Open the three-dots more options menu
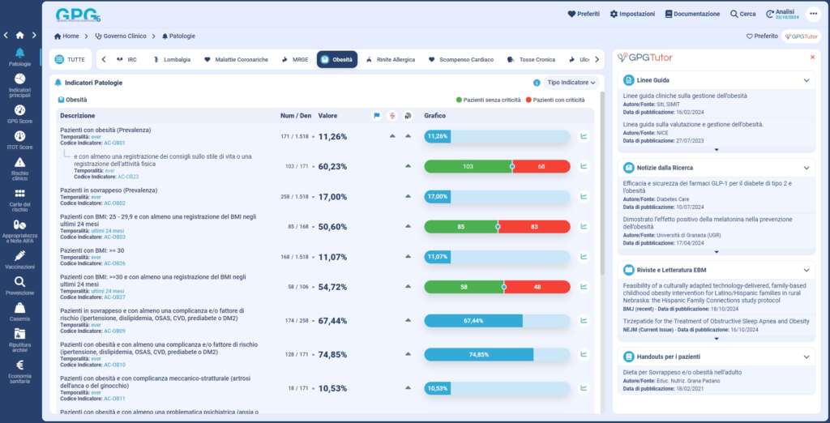The height and width of the screenshot is (423, 830). 813,14
